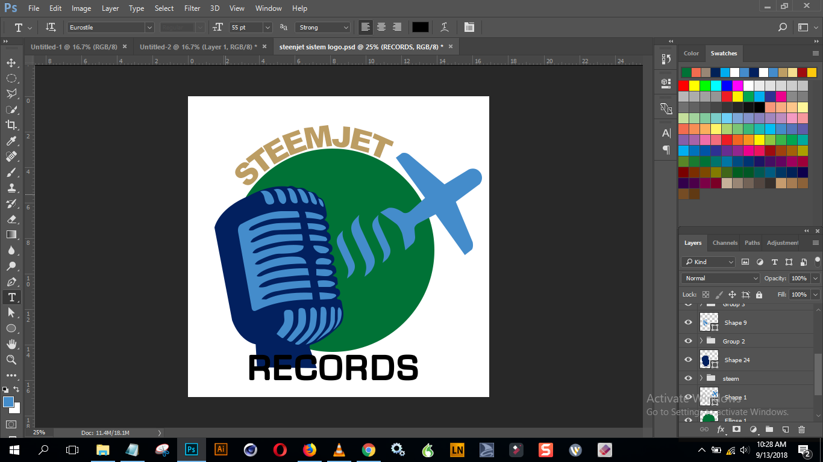
Task: Open the layer filter Kind dropdown
Action: click(x=709, y=262)
